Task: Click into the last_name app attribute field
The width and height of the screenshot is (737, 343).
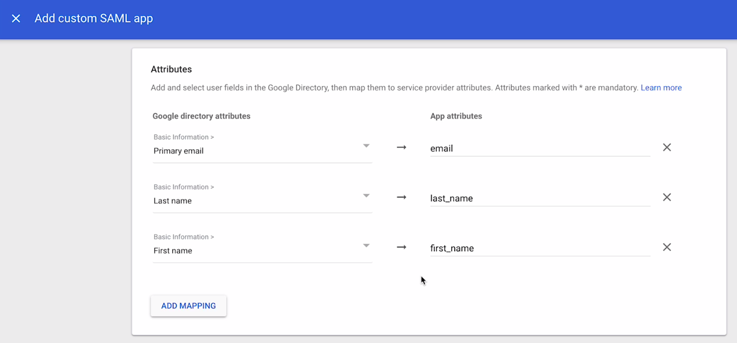Action: 539,198
